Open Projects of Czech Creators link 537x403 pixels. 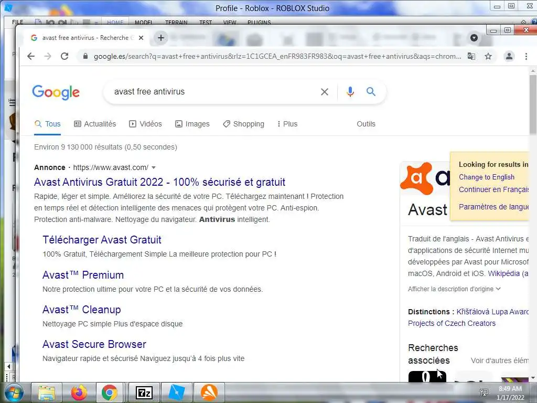pos(452,323)
